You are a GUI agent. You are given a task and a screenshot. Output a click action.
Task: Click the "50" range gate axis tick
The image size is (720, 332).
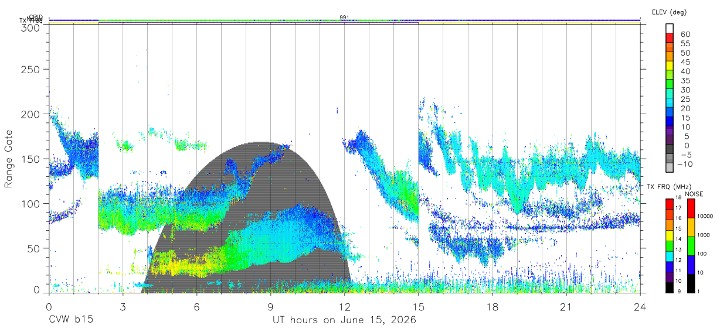click(x=33, y=248)
